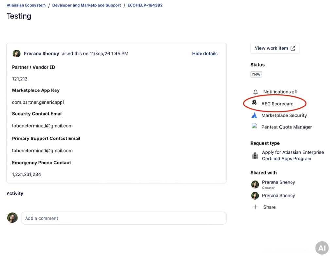Screen dimensions: 335x261
Task: Open Marketplace Security
Action: 284,115
